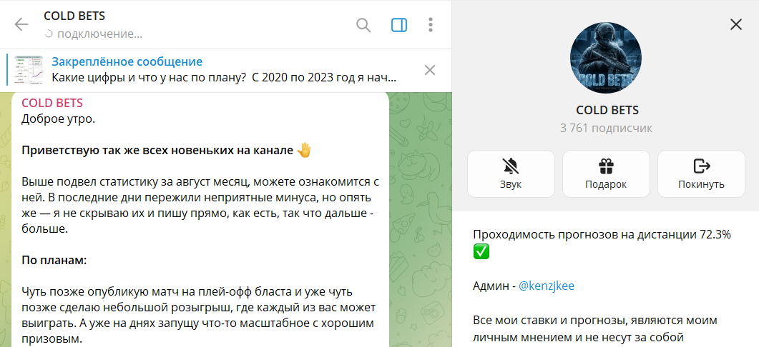Click COLD BETS name in info panel
The width and height of the screenshot is (759, 347).
607,110
